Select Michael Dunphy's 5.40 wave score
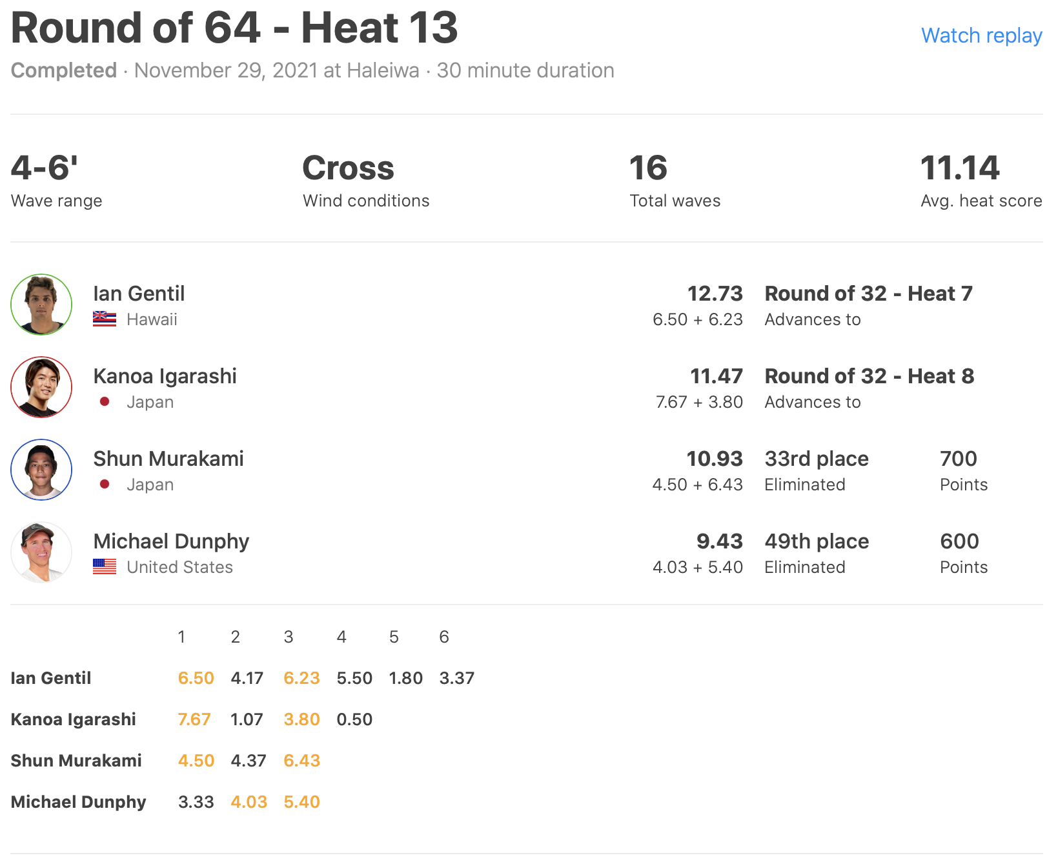 (x=301, y=802)
